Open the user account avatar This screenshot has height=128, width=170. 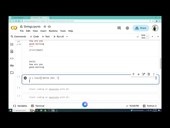(155, 28)
